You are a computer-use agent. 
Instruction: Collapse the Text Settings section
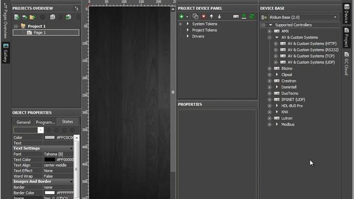[x=71, y=149]
